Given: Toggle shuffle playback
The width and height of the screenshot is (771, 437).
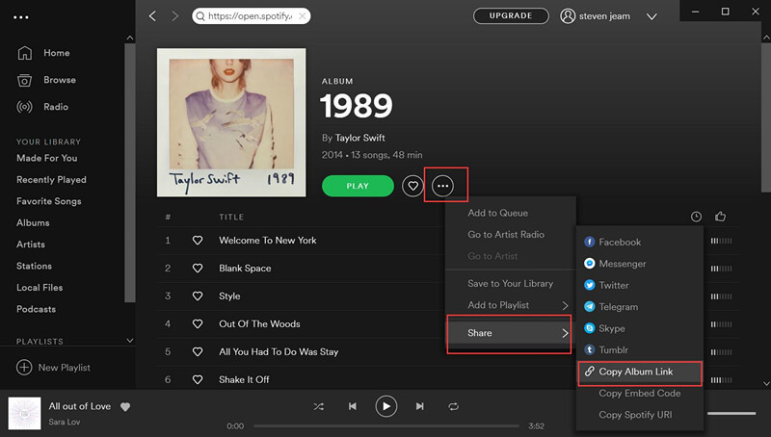Looking at the screenshot, I should click(319, 406).
